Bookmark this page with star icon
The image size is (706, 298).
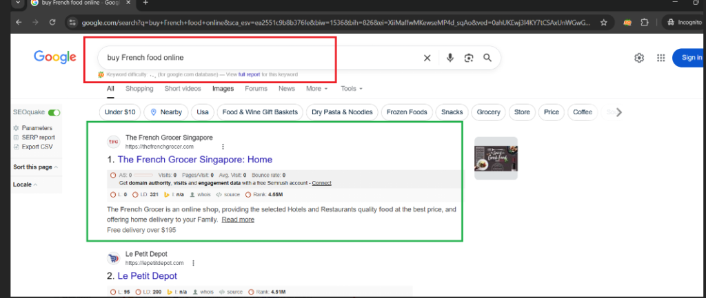604,23
